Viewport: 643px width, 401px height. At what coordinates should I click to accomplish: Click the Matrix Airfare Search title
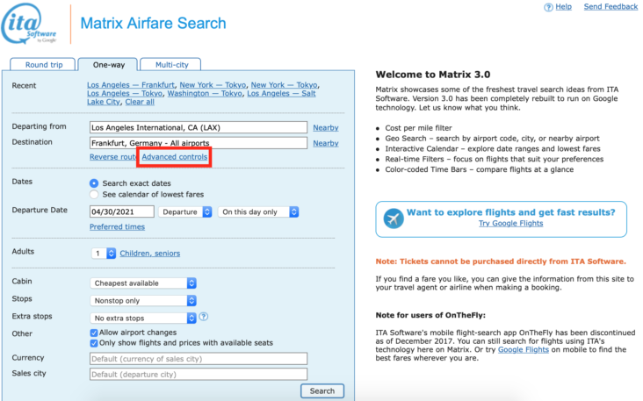click(153, 24)
